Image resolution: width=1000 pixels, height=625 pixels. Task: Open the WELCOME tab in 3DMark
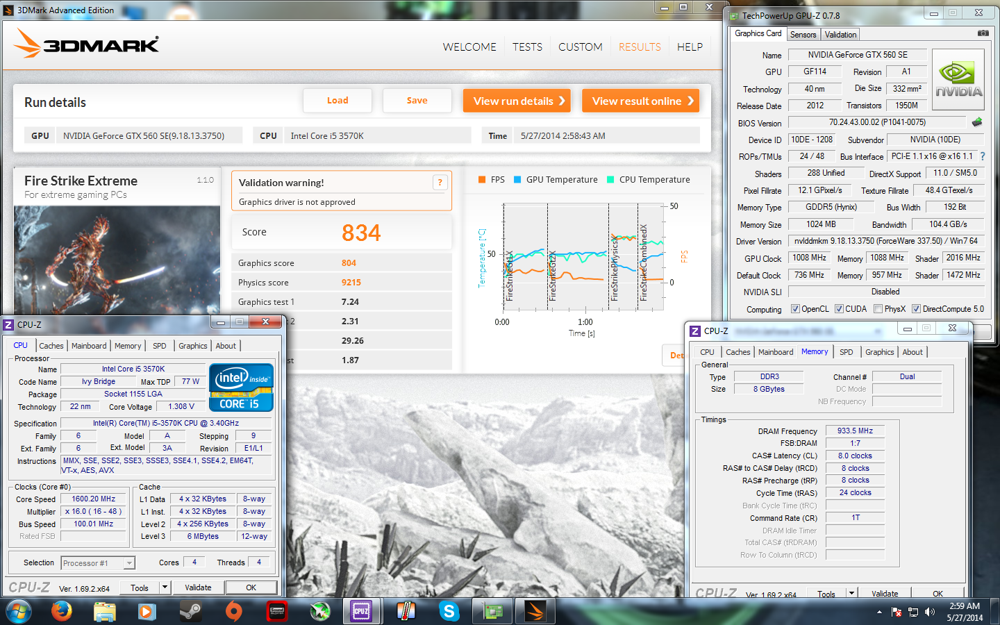point(469,47)
